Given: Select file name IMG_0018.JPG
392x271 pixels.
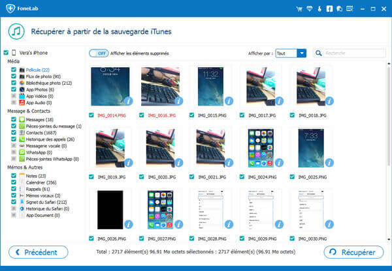Looking at the screenshot, I should (312, 115).
